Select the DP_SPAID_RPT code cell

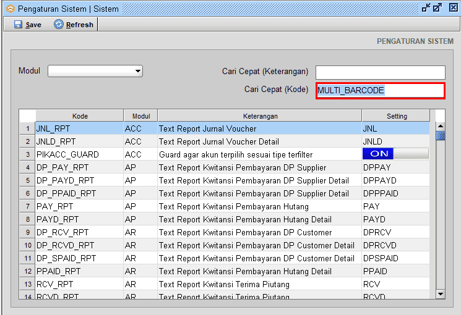coord(79,258)
